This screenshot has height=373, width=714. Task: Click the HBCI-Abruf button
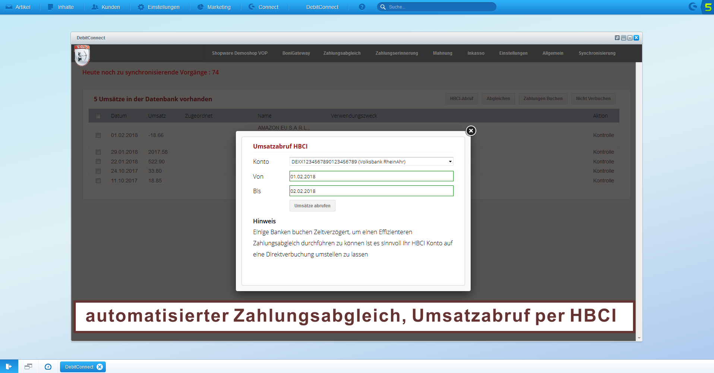[462, 99]
